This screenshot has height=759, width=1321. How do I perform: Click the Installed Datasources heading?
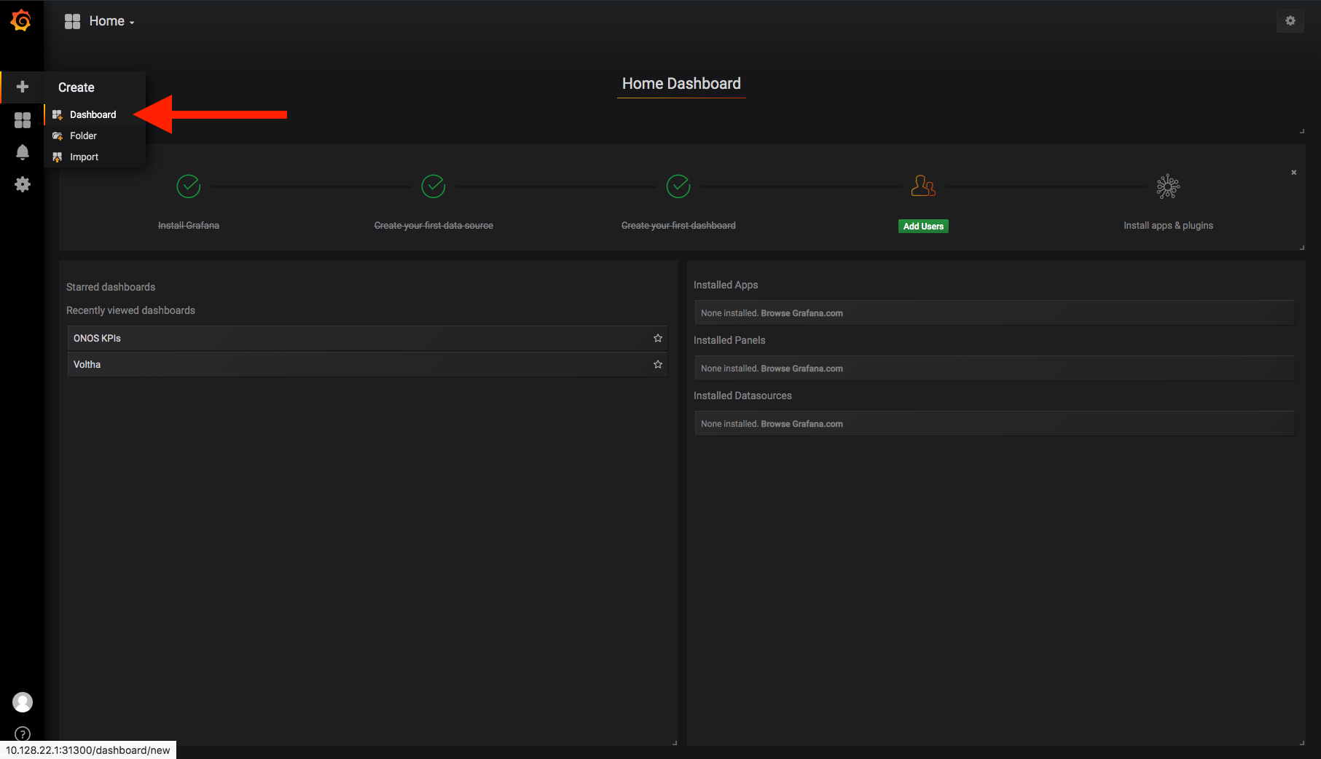[742, 396]
